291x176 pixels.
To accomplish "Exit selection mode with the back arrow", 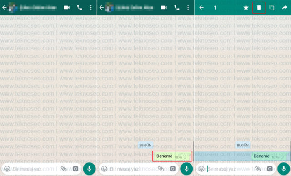I will pyautogui.click(x=201, y=8).
